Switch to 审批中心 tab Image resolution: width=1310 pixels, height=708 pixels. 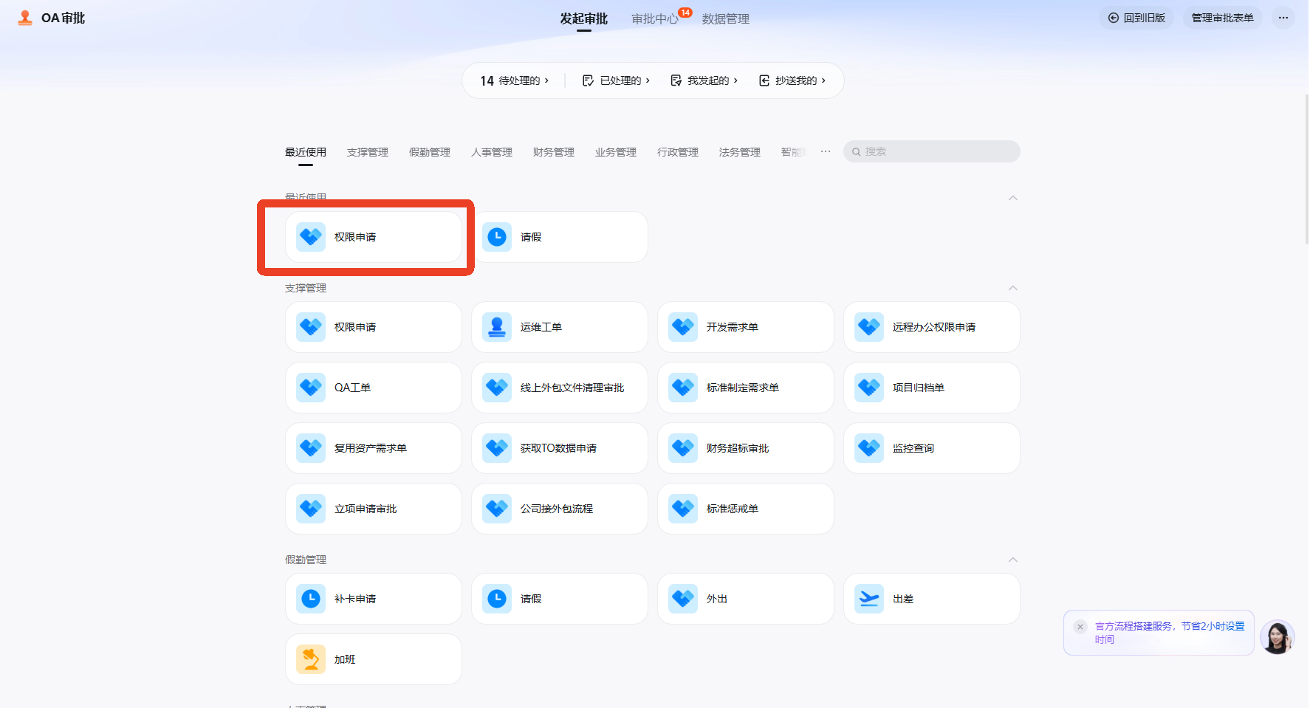pyautogui.click(x=655, y=18)
